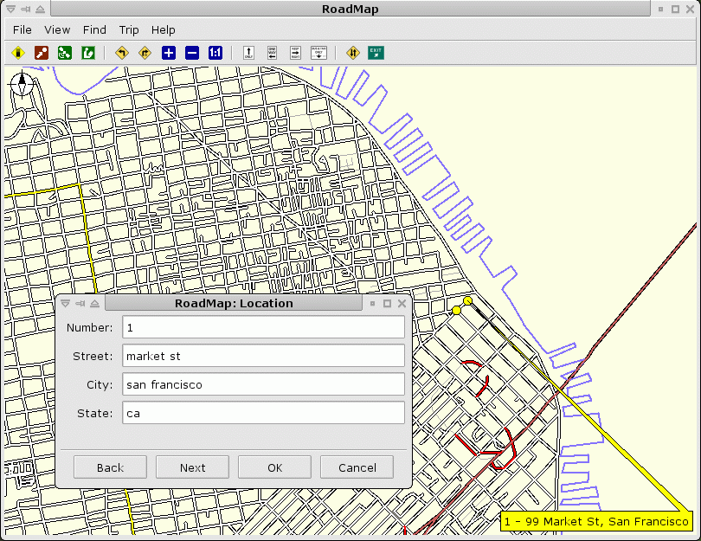
Task: Open the Trip menu
Action: [129, 29]
